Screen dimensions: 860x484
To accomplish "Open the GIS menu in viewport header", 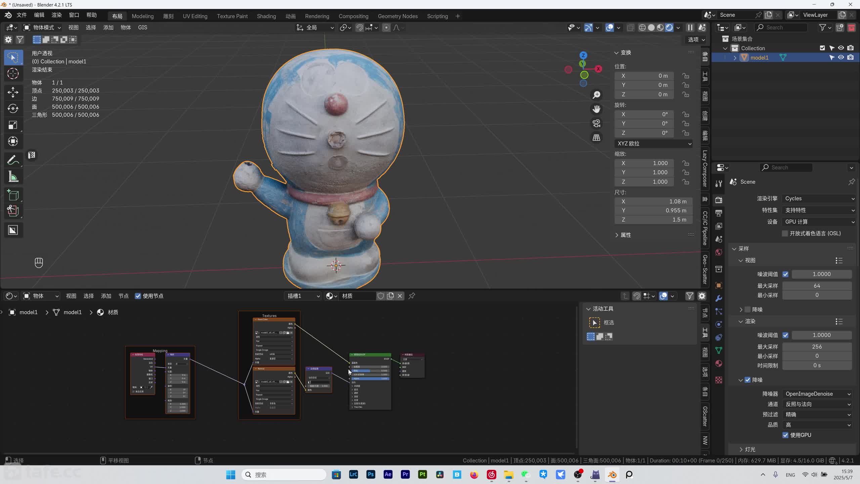I will point(142,28).
